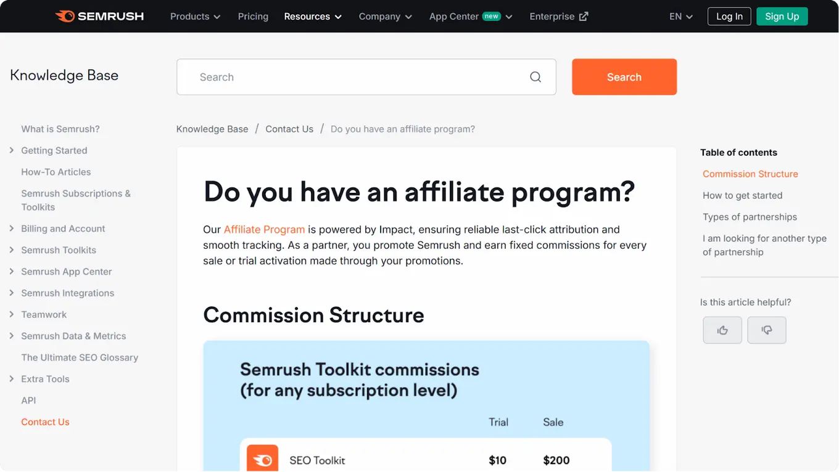This screenshot has width=839, height=472.
Task: Click the Semrush logo in the navbar
Action: point(99,16)
